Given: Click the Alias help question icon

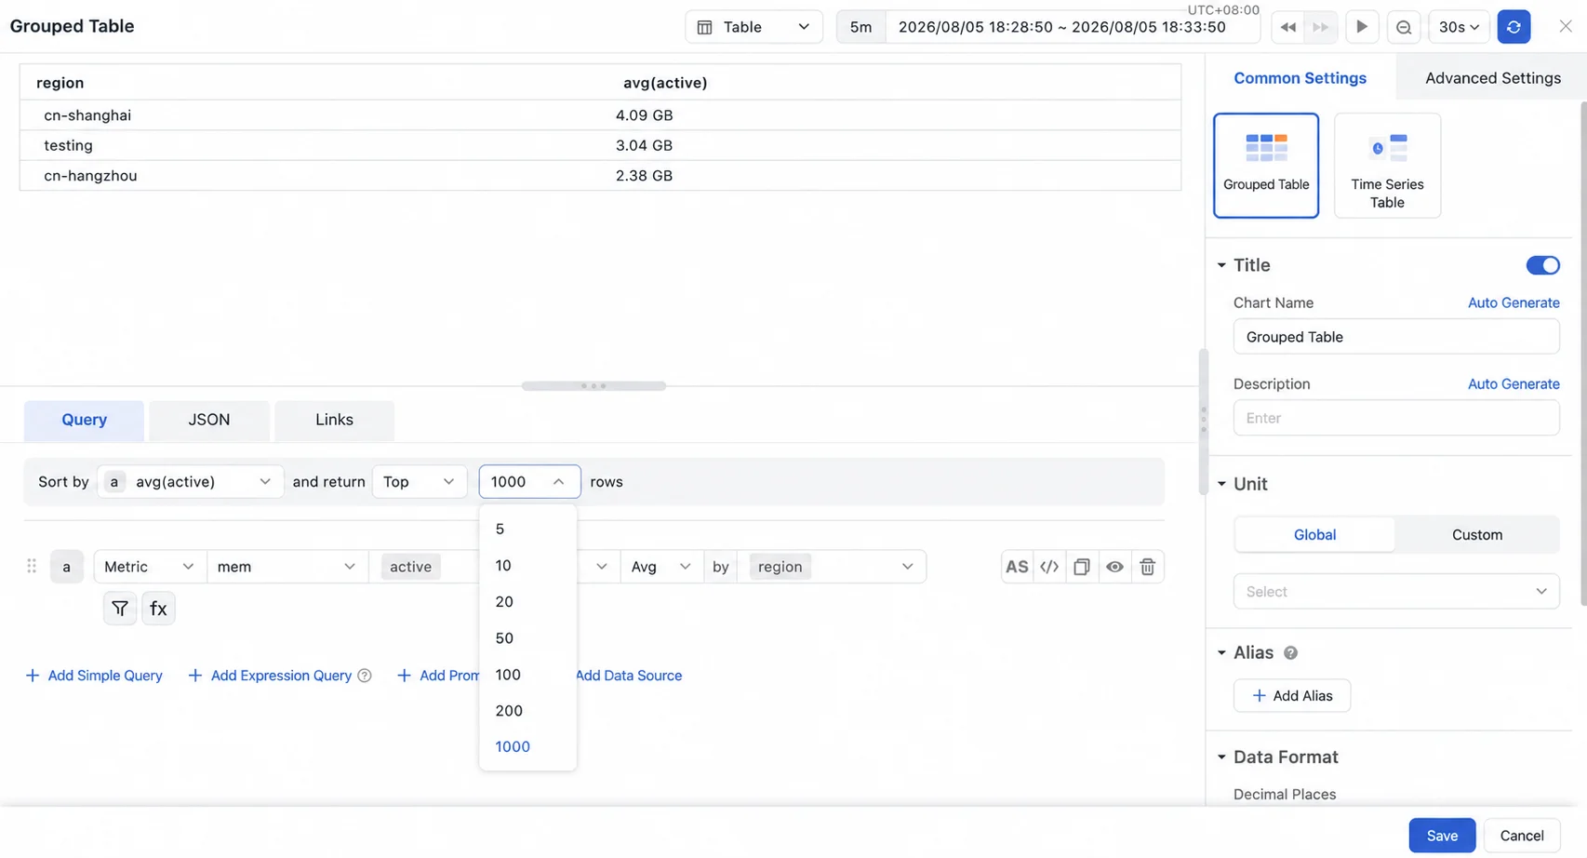Looking at the screenshot, I should [x=1290, y=653].
